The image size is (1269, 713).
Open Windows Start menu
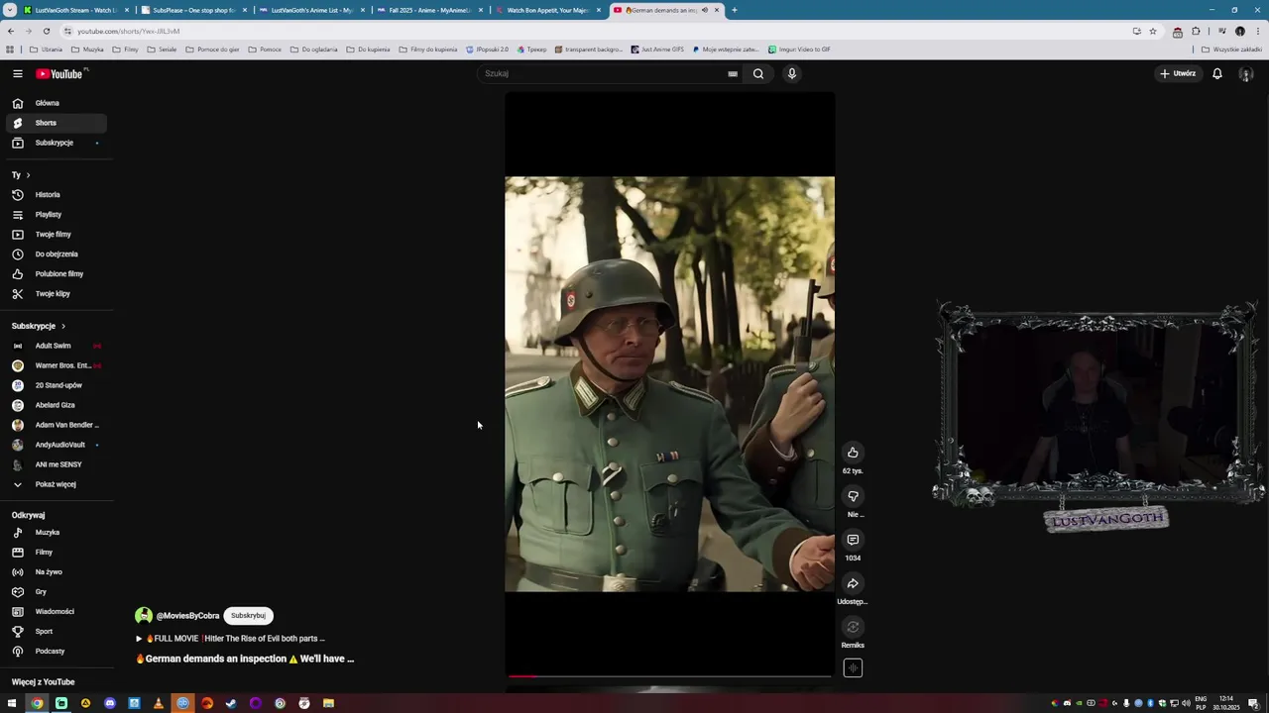(x=12, y=703)
